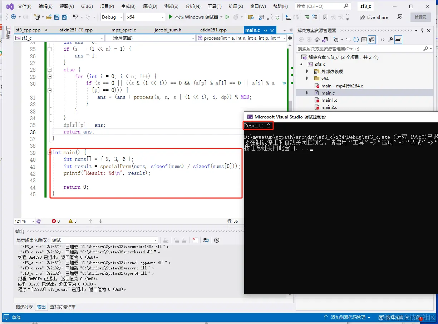Open properties with the wrench icon
This screenshot has width=438, height=324.
[390, 40]
